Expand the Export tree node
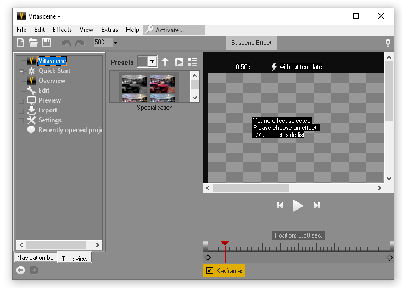This screenshot has height=288, width=402. [21, 111]
